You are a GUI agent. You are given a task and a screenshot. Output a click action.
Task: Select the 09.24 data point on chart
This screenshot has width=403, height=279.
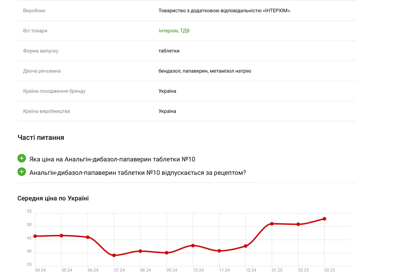167,253
